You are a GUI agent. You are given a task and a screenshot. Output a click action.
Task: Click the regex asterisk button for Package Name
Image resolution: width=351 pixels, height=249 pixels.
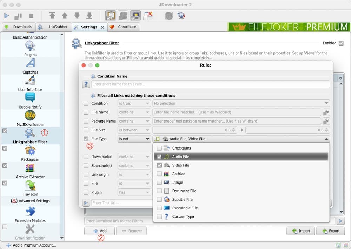326,121
